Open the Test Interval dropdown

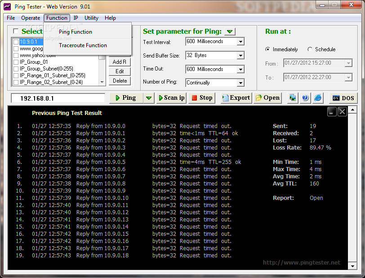point(240,42)
